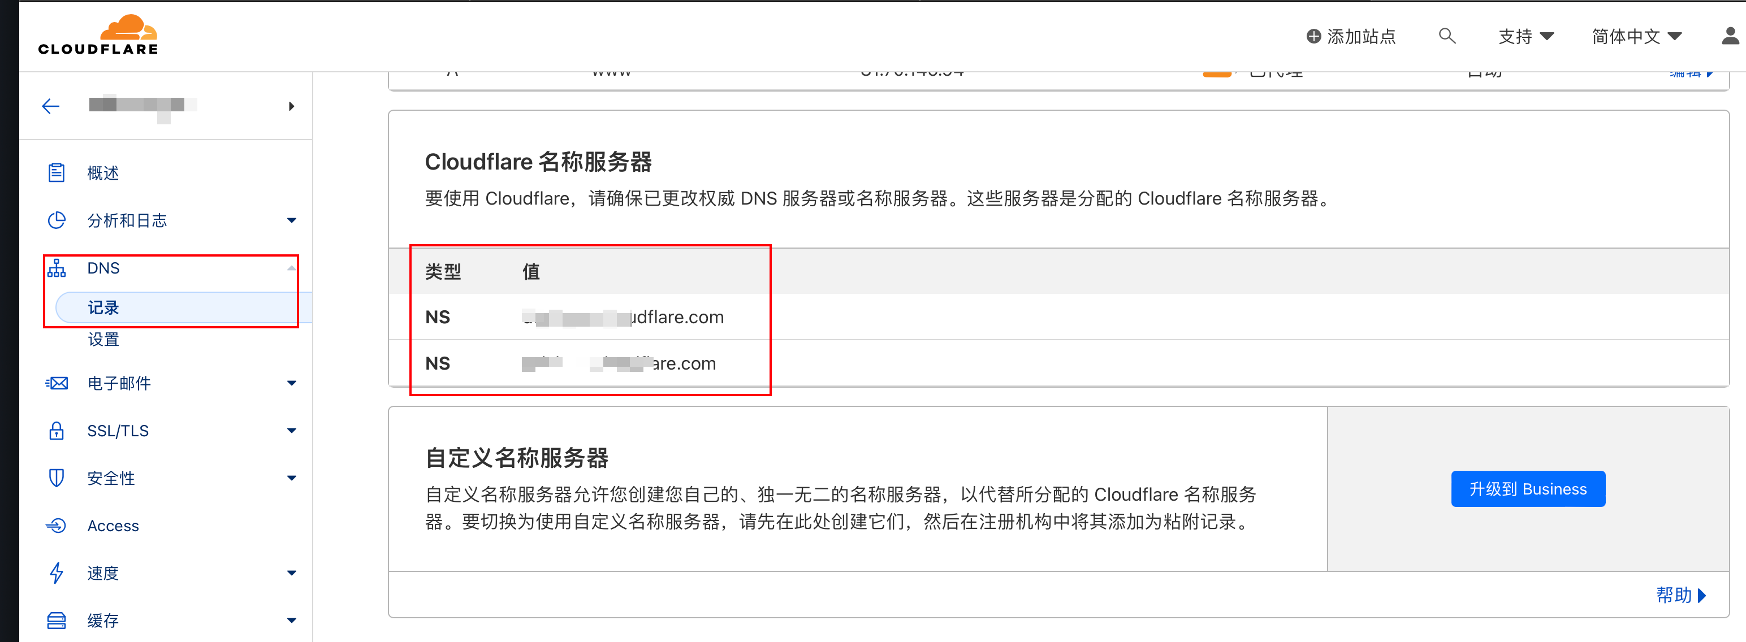Click the SSL/TLS lock icon

56,431
